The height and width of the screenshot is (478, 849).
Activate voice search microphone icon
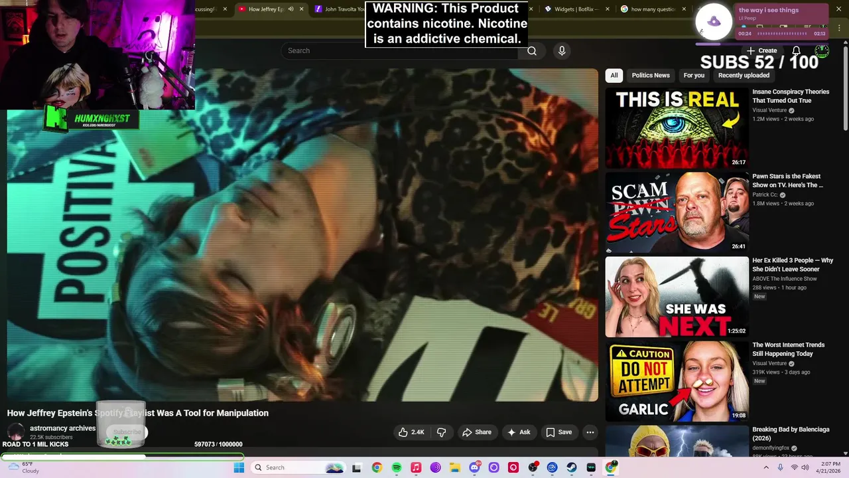click(x=562, y=50)
